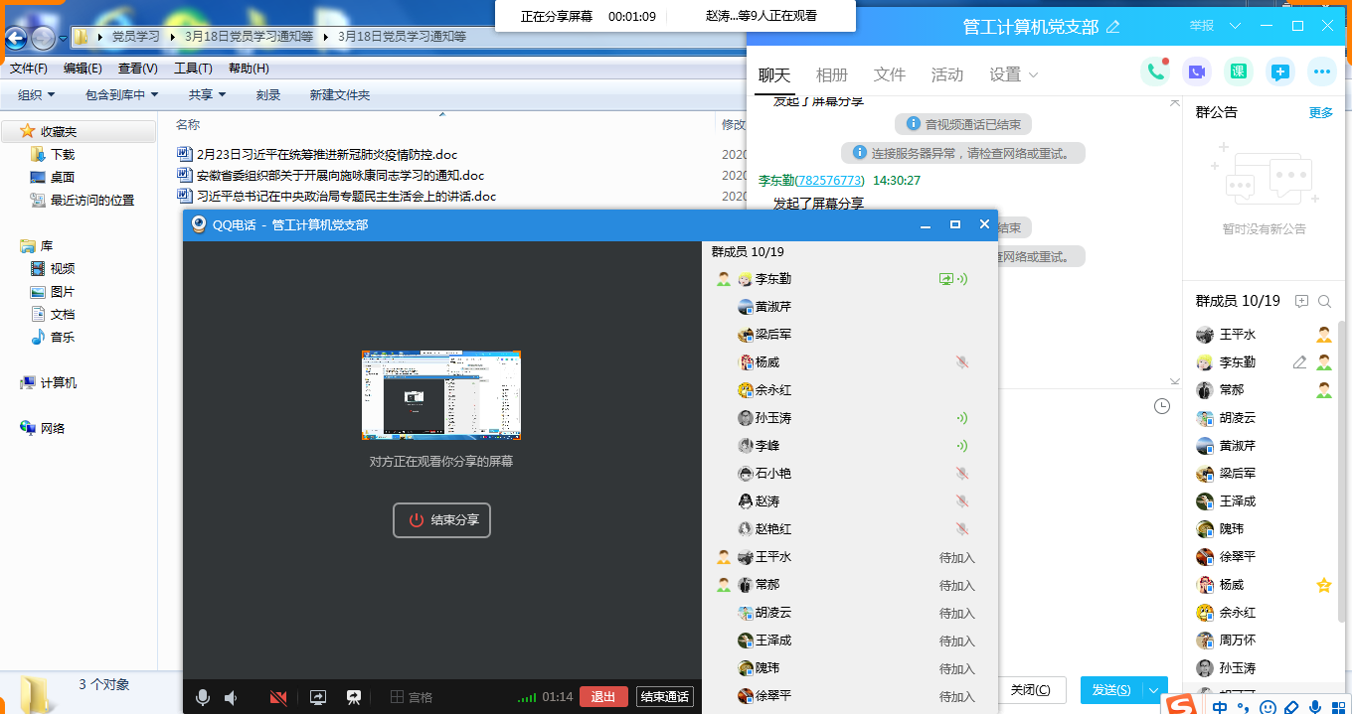Select 计算机 in navigation pane
The width and height of the screenshot is (1354, 714).
coord(58,383)
